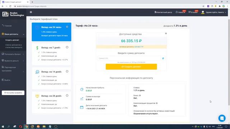This screenshot has height=129, width=230.
Task: Click the Ограничения отсутствуют text
Action: [146, 114]
